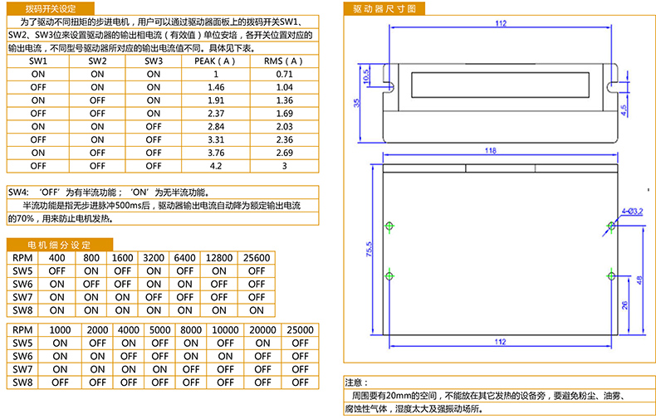Click the 2.84 peak current value
The image size is (656, 419).
(215, 127)
